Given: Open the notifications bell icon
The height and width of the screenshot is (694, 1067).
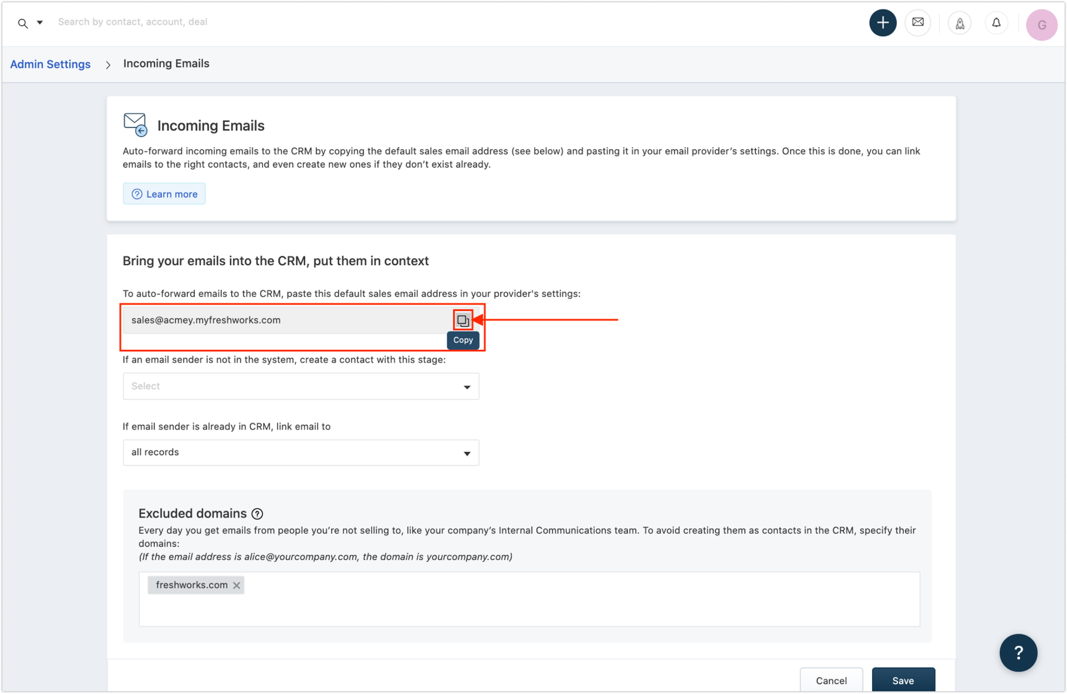Looking at the screenshot, I should 996,22.
